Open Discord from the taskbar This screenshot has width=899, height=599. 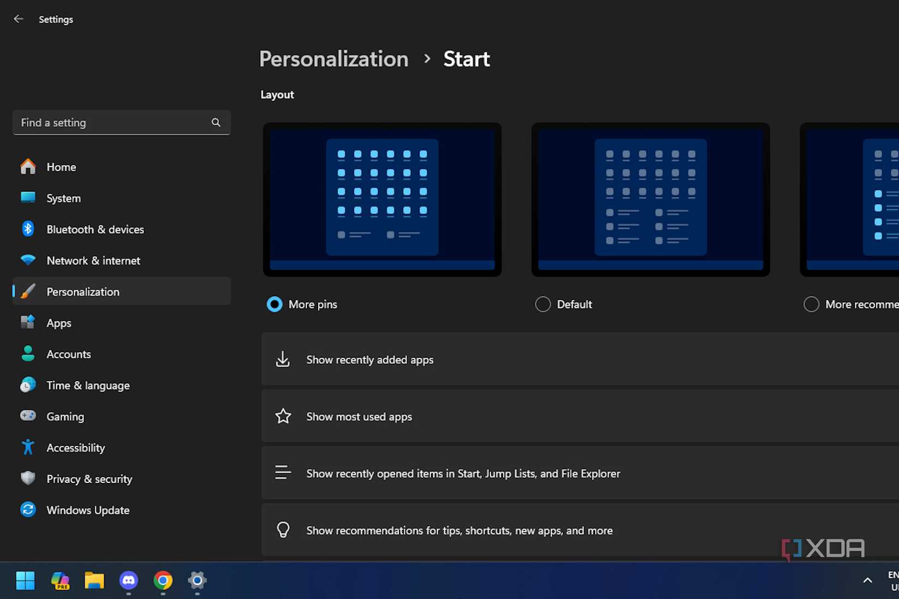coord(129,580)
